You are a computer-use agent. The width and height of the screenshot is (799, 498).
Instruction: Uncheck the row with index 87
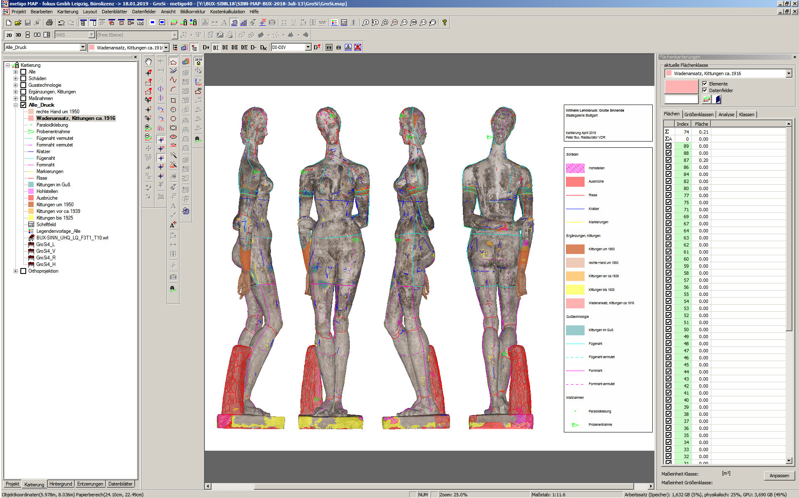tap(669, 160)
